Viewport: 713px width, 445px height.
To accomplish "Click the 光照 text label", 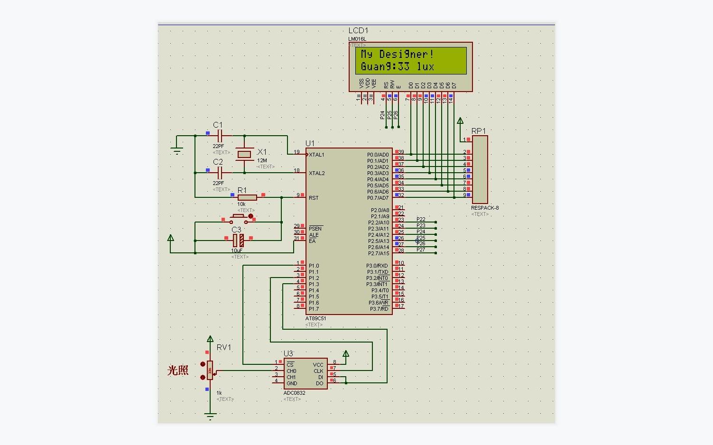I will coord(178,371).
